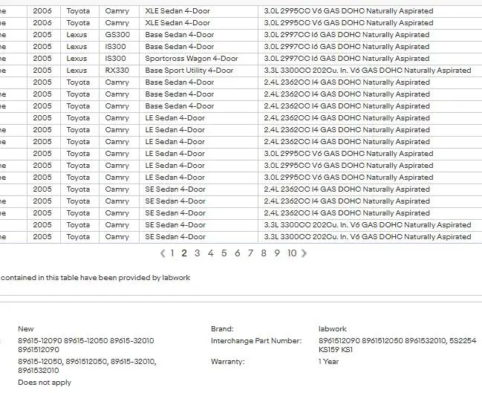Click the 'New' condition value
The width and height of the screenshot is (482, 393).
tap(26, 328)
